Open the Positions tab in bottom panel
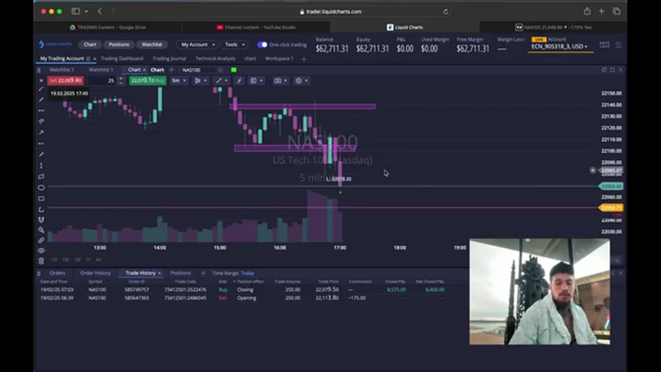This screenshot has width=661, height=372. 181,273
